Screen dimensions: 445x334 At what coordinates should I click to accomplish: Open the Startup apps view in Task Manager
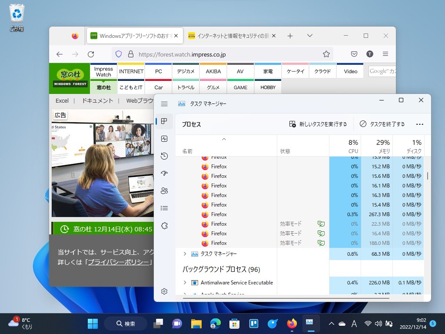(164, 173)
